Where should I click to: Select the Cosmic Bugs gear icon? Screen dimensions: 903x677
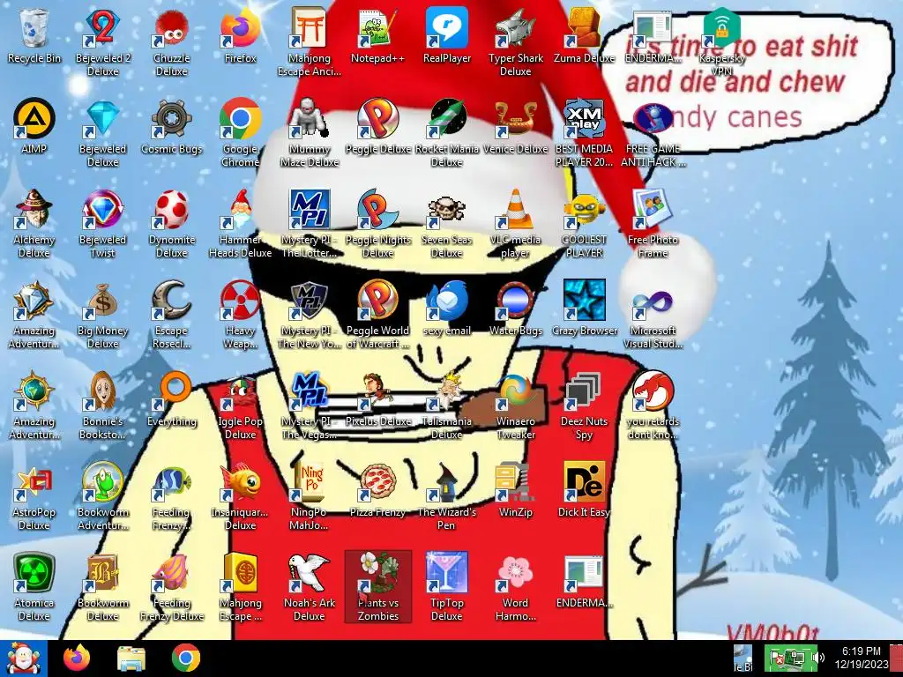(x=172, y=119)
